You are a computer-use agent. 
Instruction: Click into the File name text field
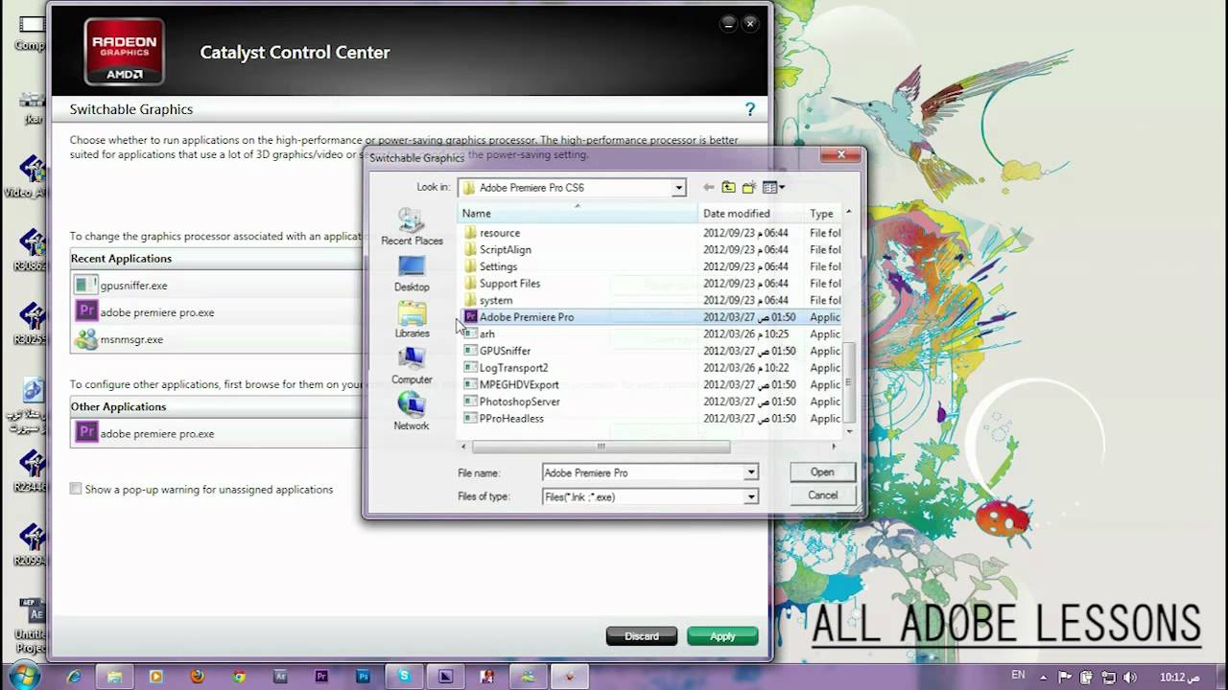(643, 472)
